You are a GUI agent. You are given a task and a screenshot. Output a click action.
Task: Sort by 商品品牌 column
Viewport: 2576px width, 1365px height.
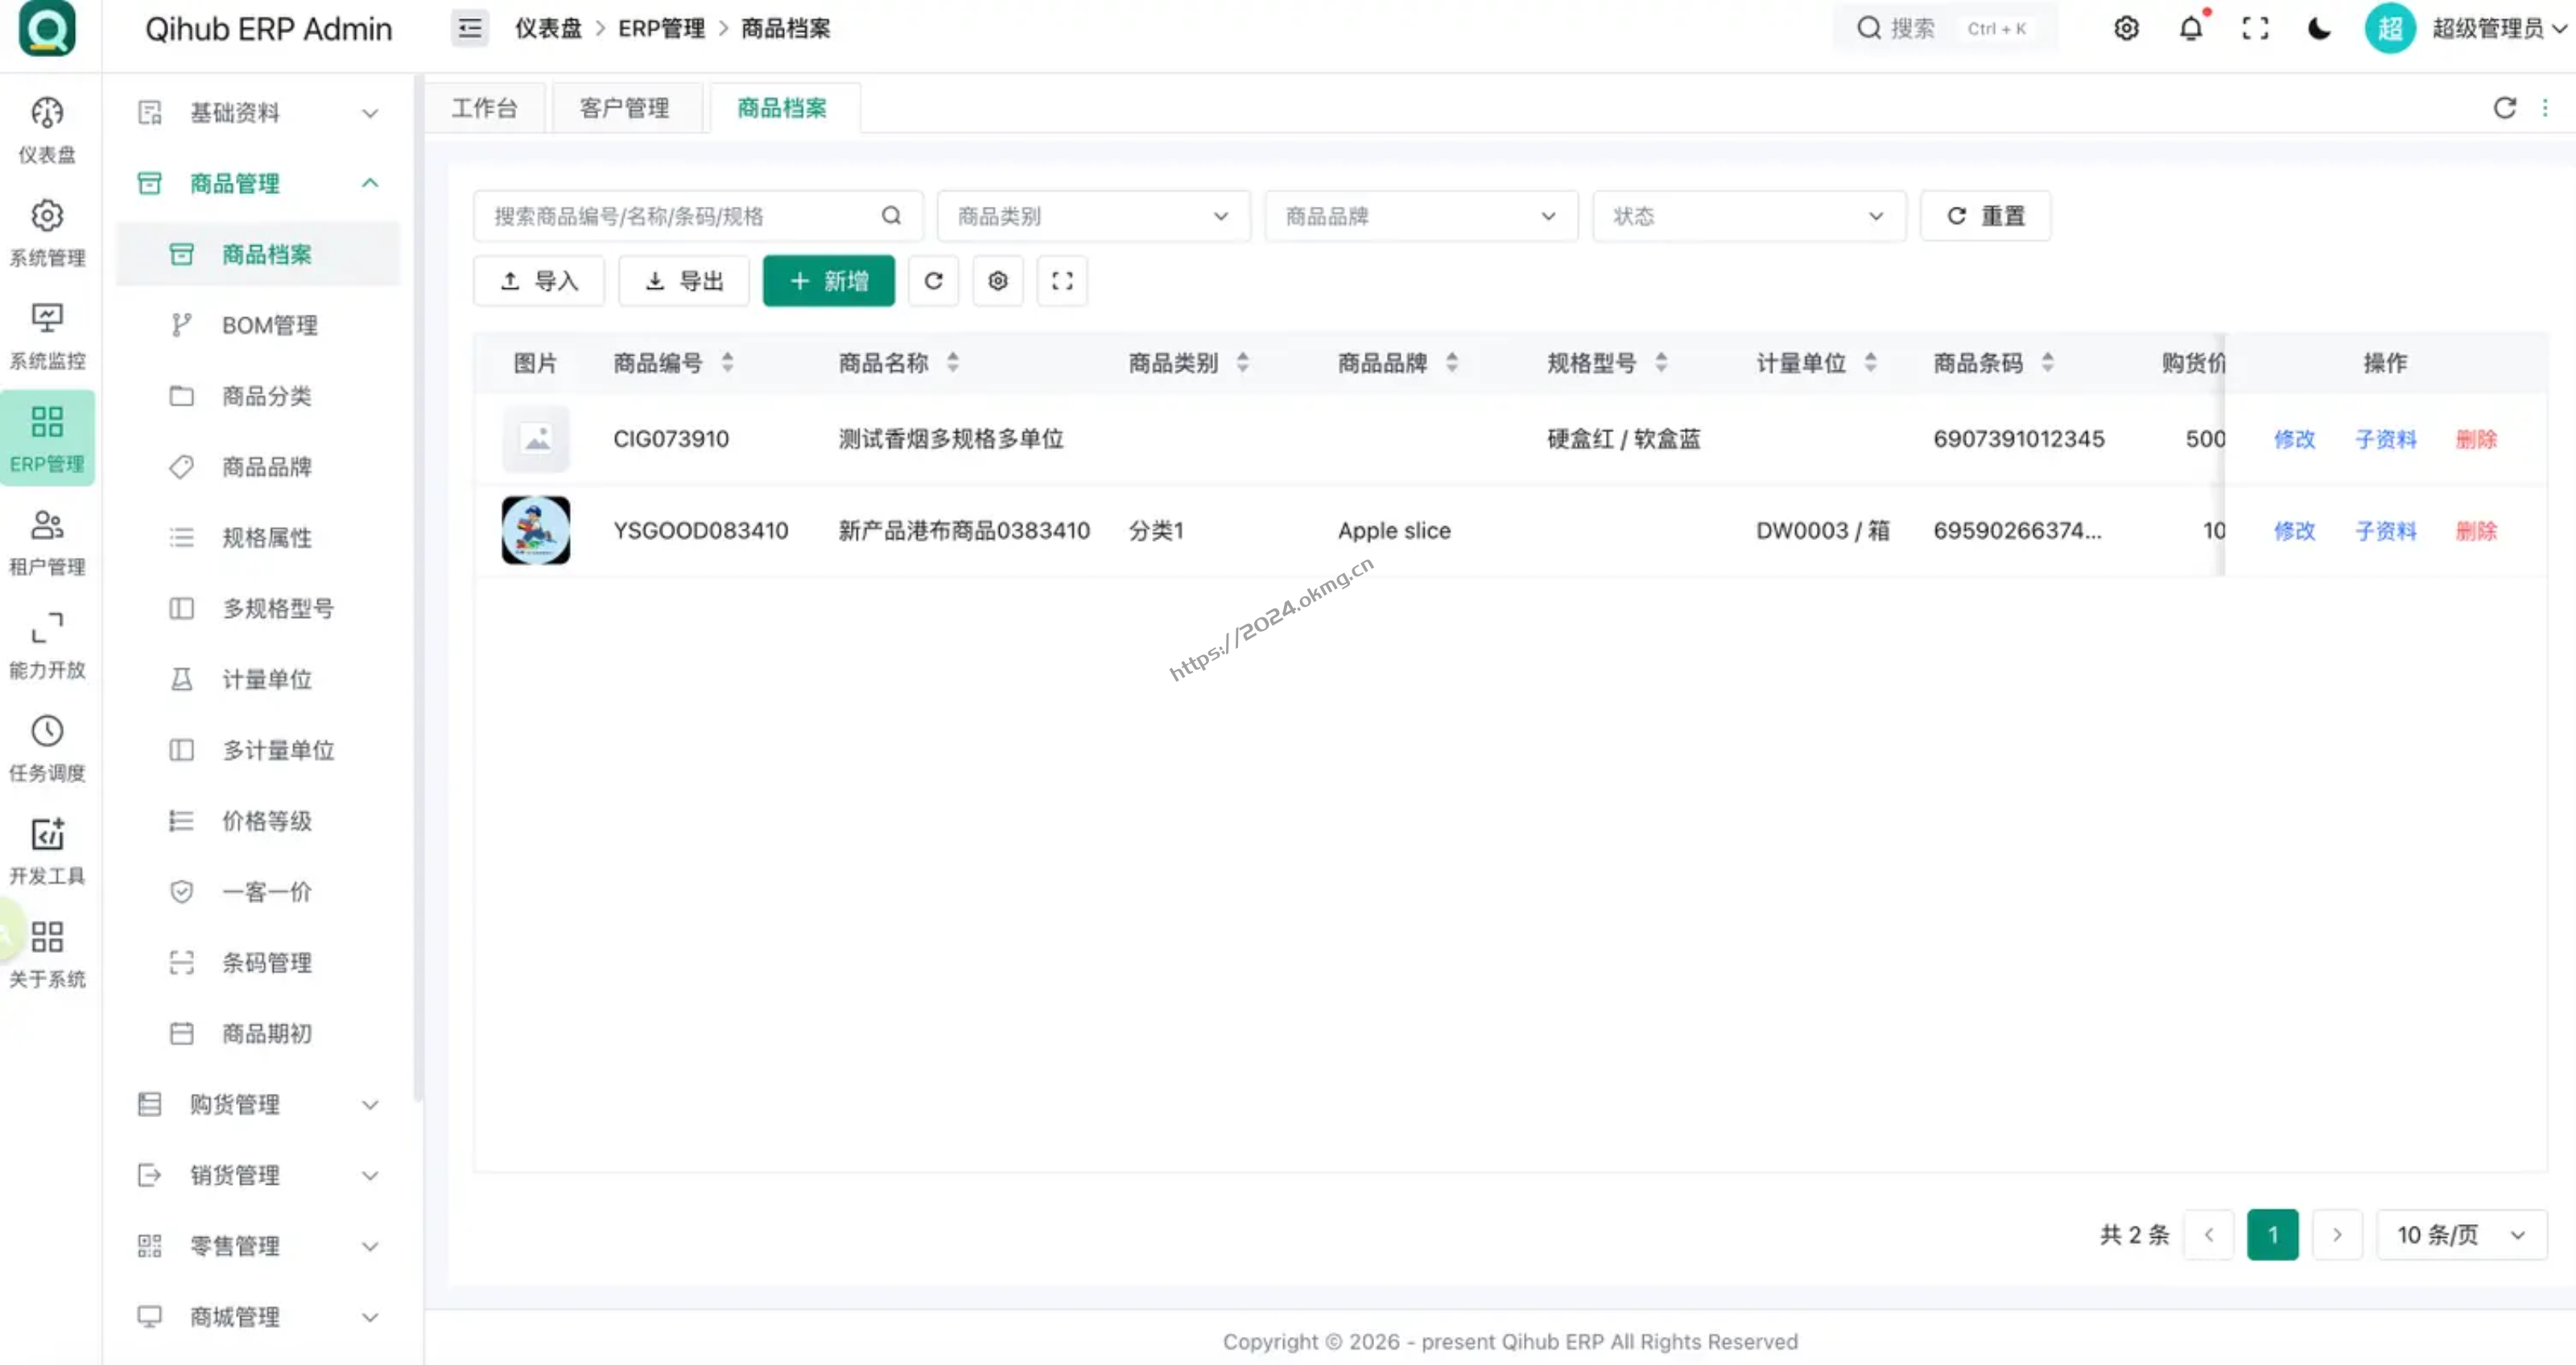coord(1451,363)
